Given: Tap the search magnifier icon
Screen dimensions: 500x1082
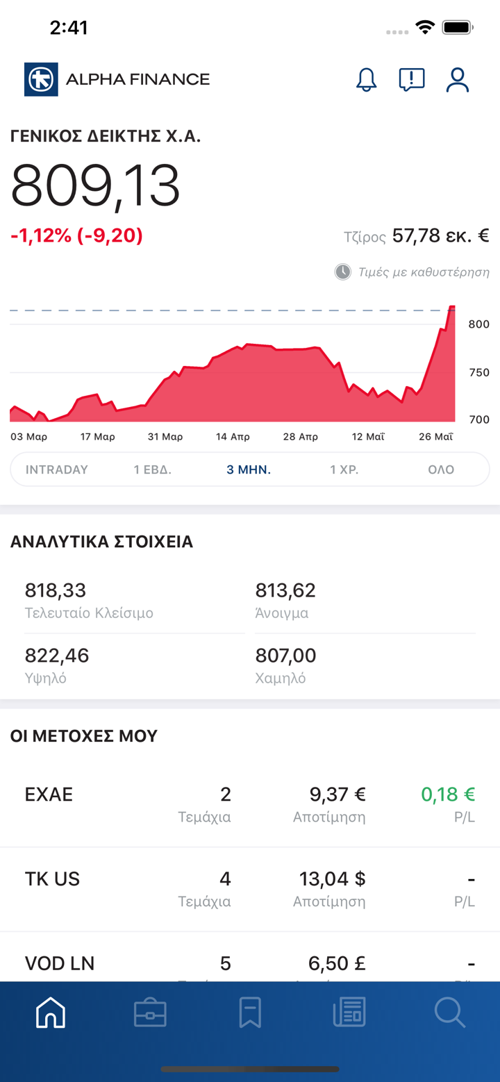Looking at the screenshot, I should click(449, 1013).
